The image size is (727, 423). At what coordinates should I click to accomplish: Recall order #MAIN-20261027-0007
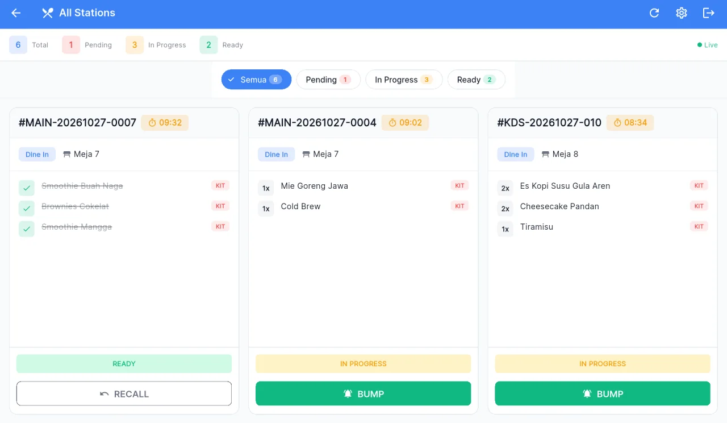(124, 393)
